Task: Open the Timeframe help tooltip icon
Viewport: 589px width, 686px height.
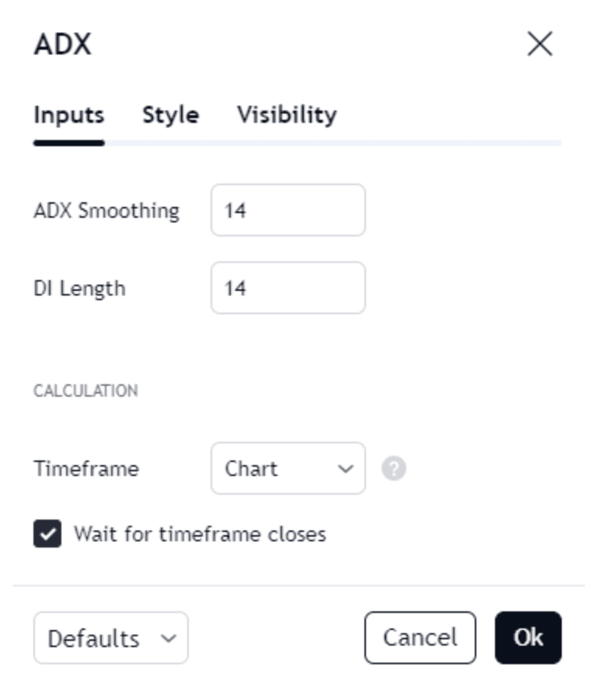Action: point(394,468)
